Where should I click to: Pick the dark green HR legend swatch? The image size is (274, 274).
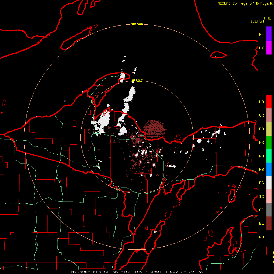click(269, 142)
